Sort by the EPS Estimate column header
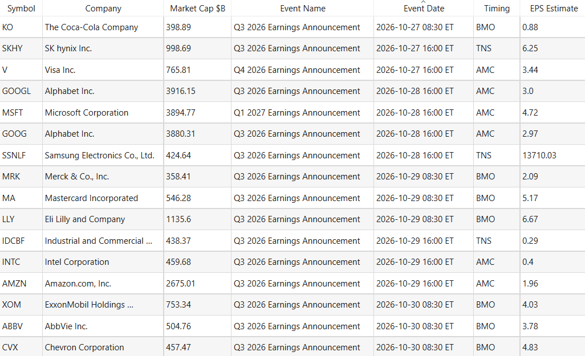 (554, 9)
